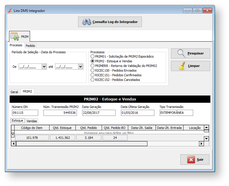Click the magnifying glass Pesquisar icon

point(182,53)
